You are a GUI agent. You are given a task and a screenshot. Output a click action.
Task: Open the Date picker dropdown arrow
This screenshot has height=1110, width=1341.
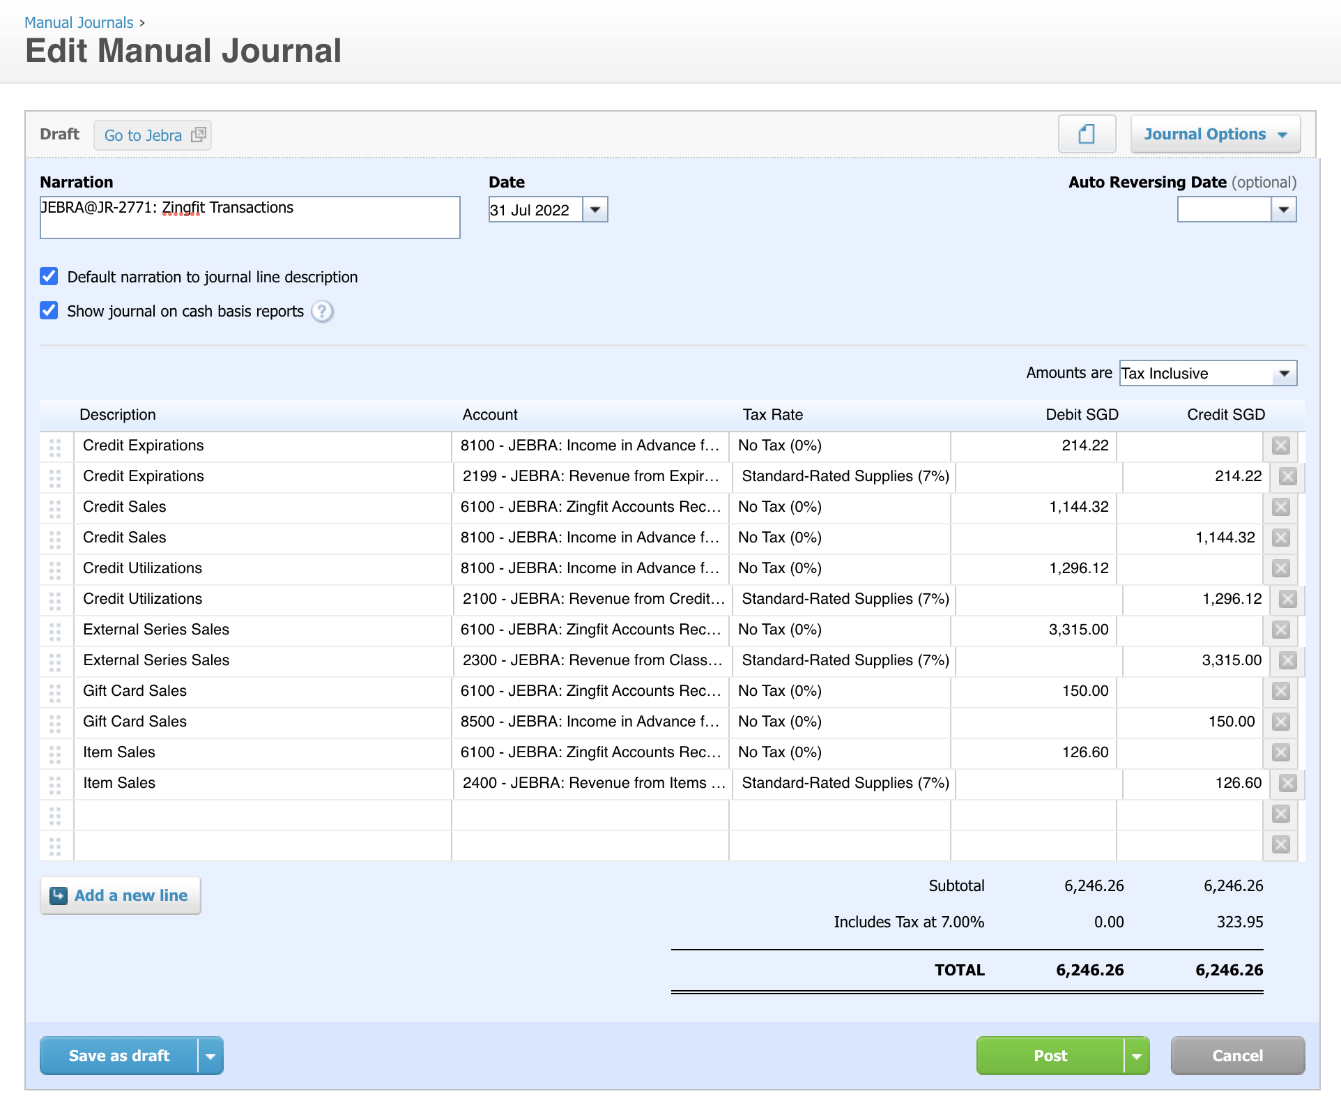click(595, 209)
